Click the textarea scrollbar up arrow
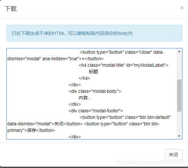 tap(179, 51)
